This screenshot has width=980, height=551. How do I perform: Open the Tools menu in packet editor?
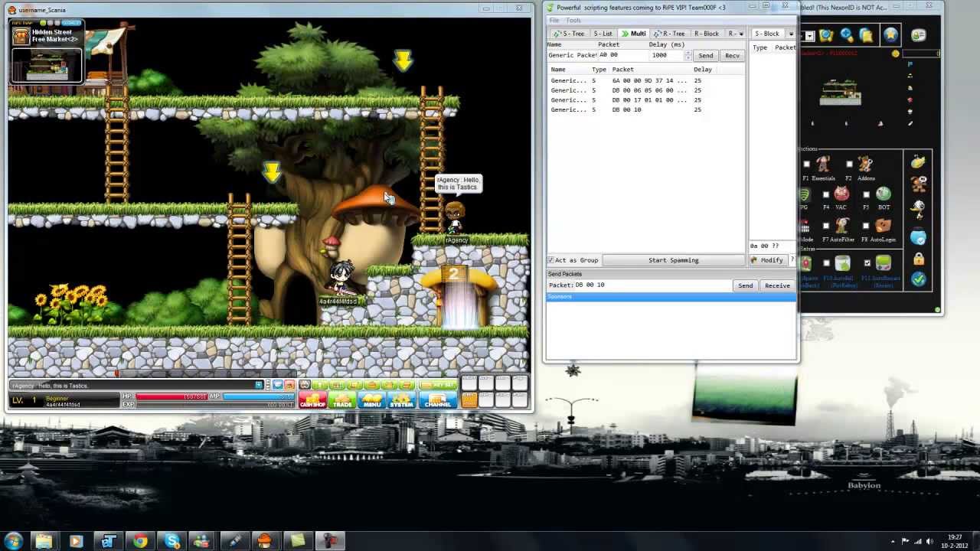click(x=573, y=20)
